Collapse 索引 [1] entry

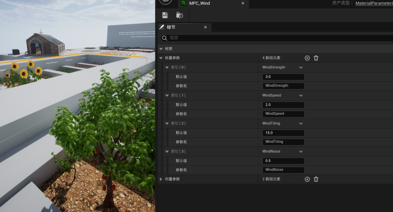coord(167,95)
